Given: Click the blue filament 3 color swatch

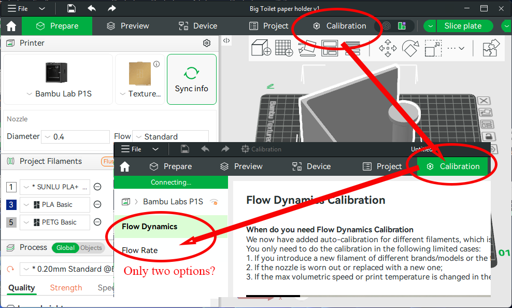Looking at the screenshot, I should coord(11,205).
